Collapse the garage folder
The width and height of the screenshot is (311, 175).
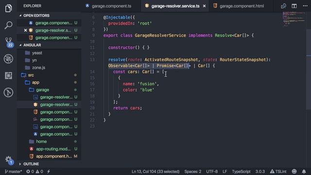click(42, 90)
